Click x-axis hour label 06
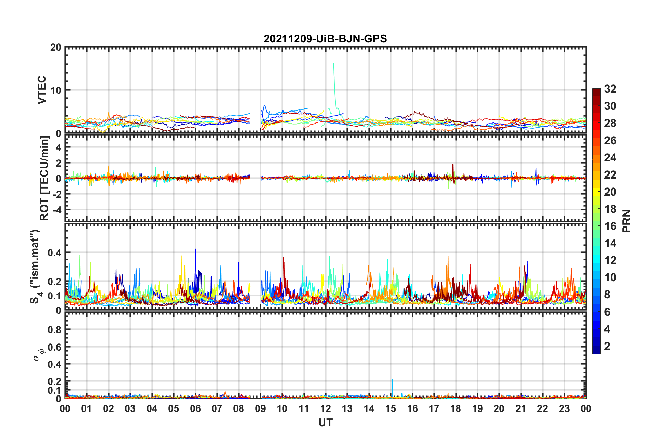 click(195, 408)
